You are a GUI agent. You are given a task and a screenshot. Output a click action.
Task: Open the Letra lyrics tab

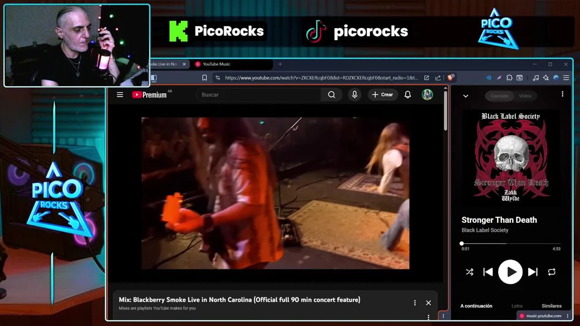point(517,306)
